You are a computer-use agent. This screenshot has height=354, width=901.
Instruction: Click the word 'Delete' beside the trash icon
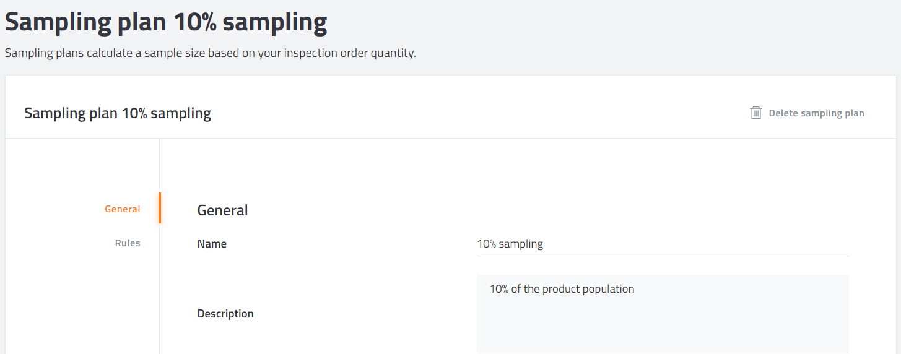[783, 113]
